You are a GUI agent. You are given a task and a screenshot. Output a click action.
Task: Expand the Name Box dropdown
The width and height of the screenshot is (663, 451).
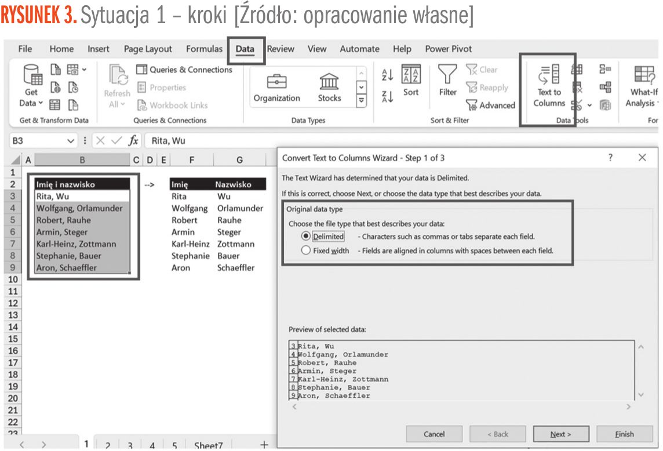pyautogui.click(x=71, y=141)
